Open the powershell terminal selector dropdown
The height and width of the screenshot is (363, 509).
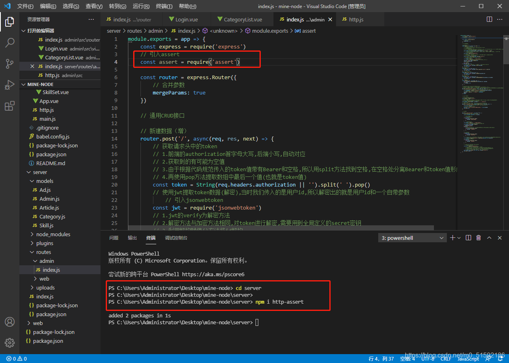(412, 238)
